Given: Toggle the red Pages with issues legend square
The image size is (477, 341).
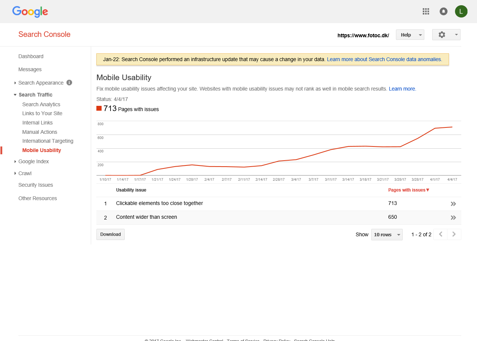Looking at the screenshot, I should [x=99, y=108].
